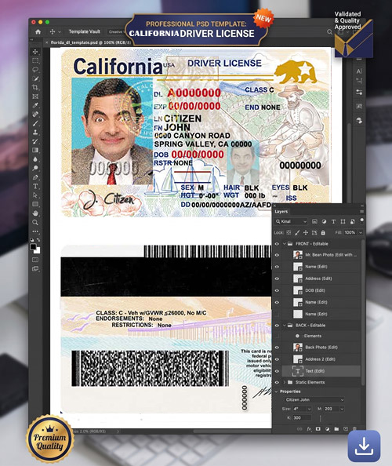Hide the Address 2 (Edit) layer
The image size is (392, 466).
(x=277, y=359)
